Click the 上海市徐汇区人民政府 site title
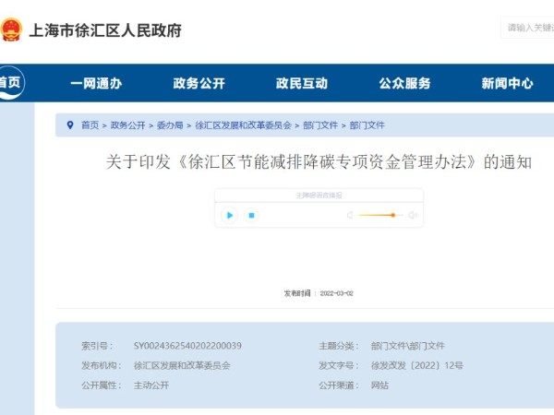The image size is (554, 415). (x=105, y=30)
